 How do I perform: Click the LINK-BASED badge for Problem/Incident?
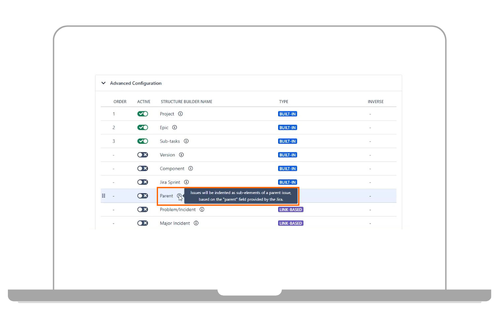pos(290,209)
